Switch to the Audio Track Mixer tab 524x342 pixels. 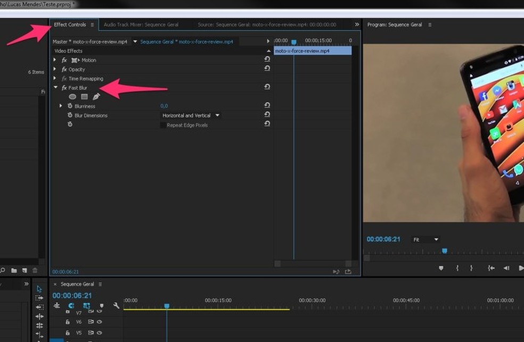coord(141,24)
